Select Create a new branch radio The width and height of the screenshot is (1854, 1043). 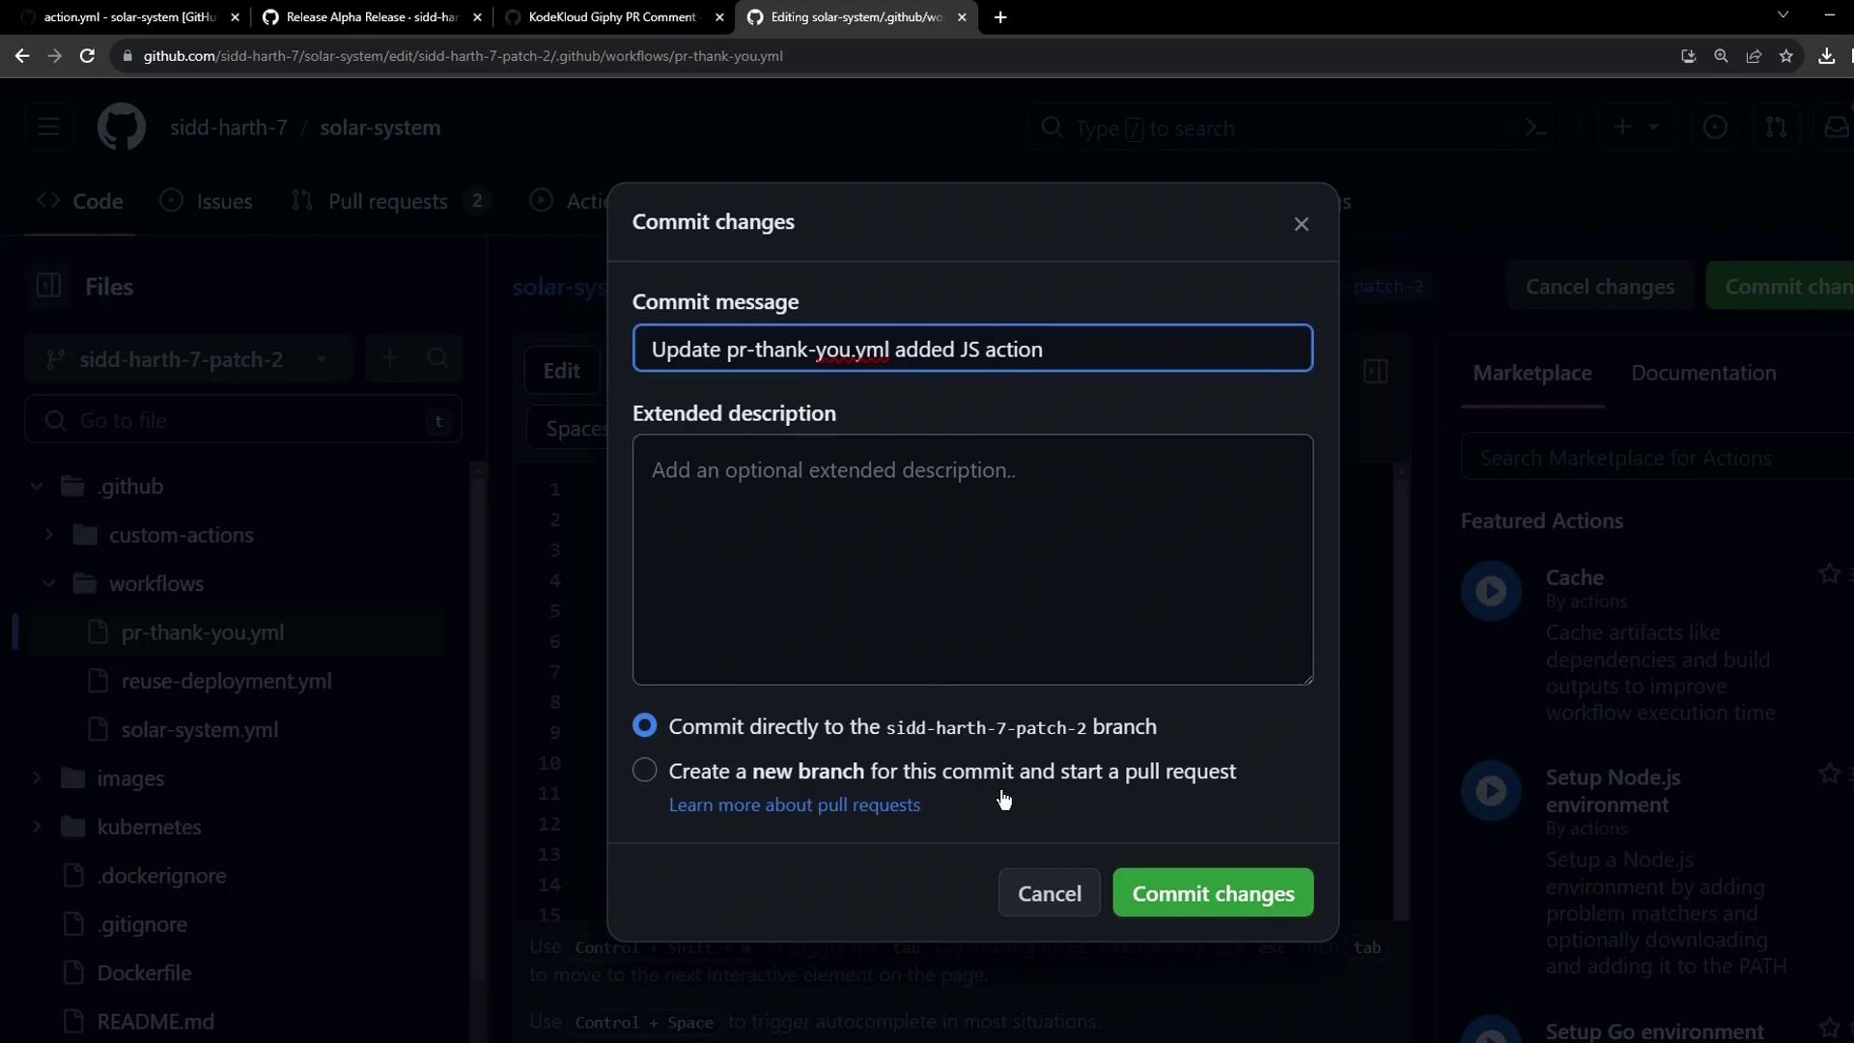(644, 770)
